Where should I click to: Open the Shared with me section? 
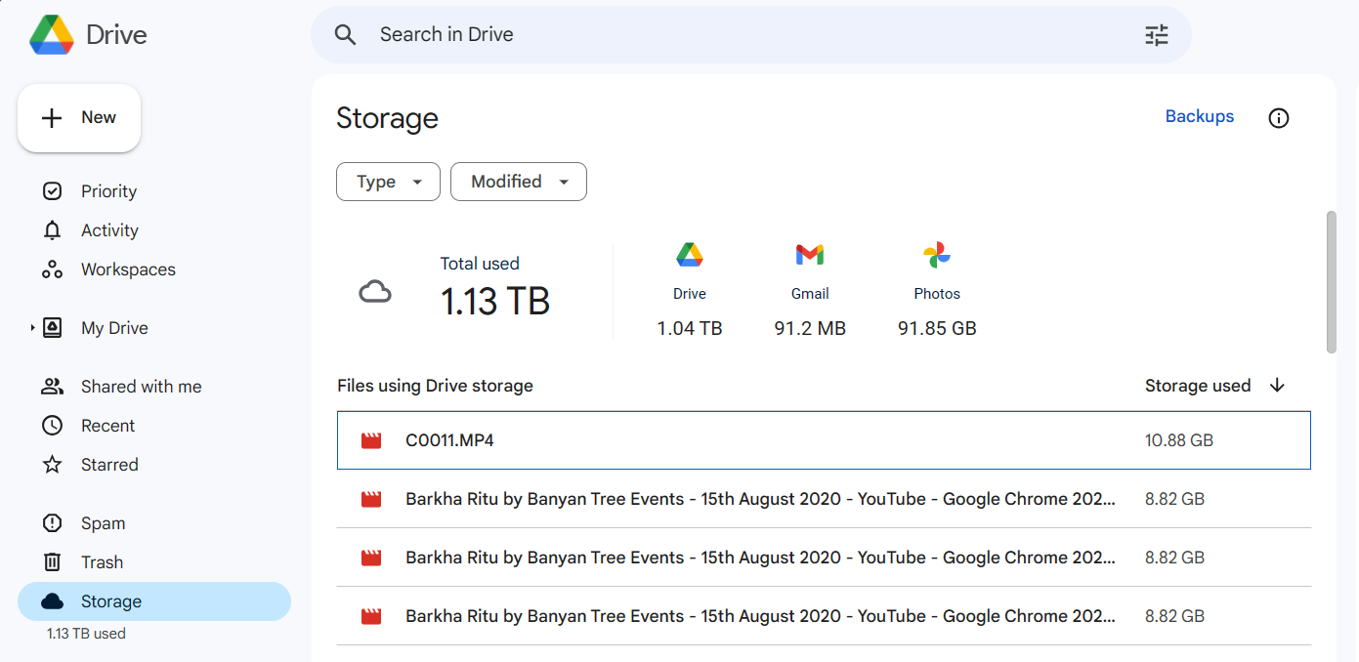141,387
